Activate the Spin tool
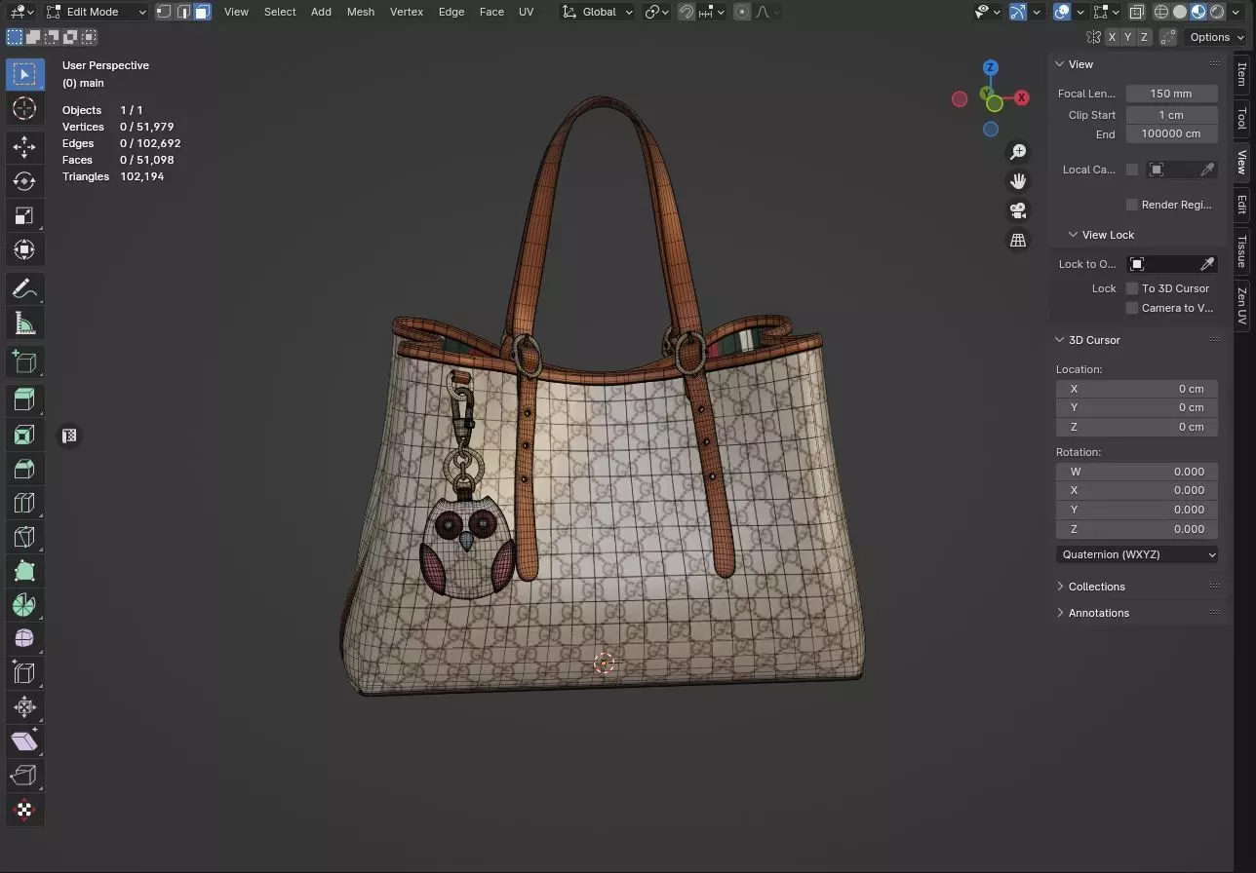The width and height of the screenshot is (1256, 873). [x=24, y=604]
